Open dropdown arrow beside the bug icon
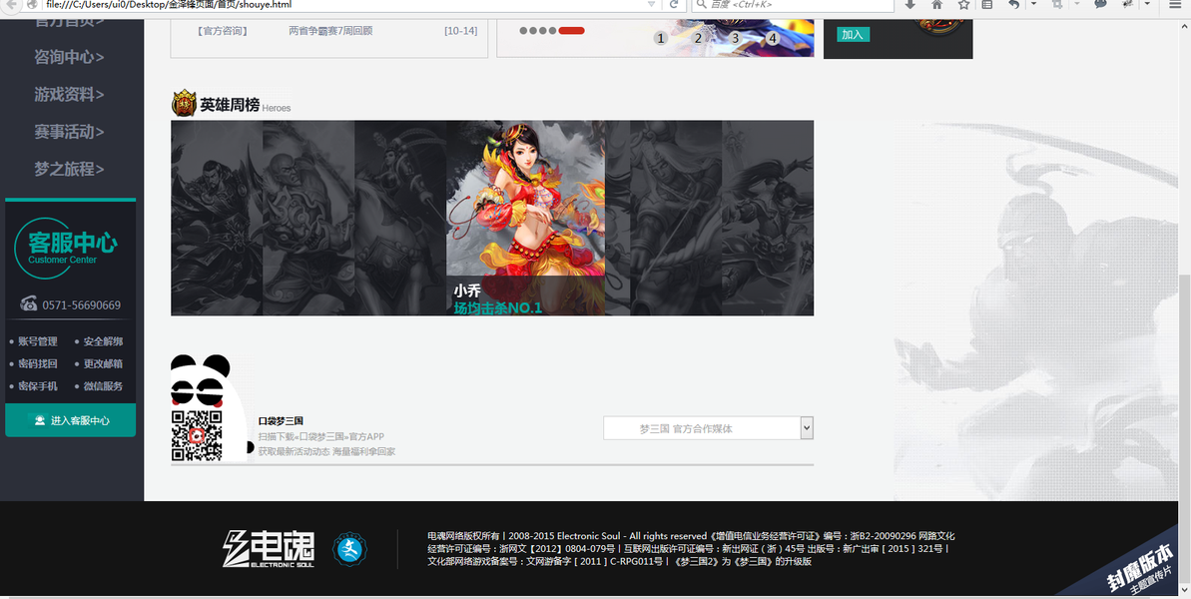This screenshot has height=599, width=1191. [x=1147, y=4]
